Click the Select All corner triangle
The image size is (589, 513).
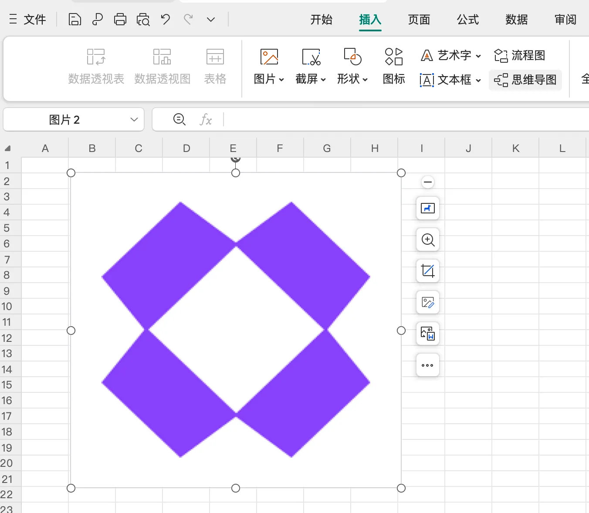click(8, 148)
